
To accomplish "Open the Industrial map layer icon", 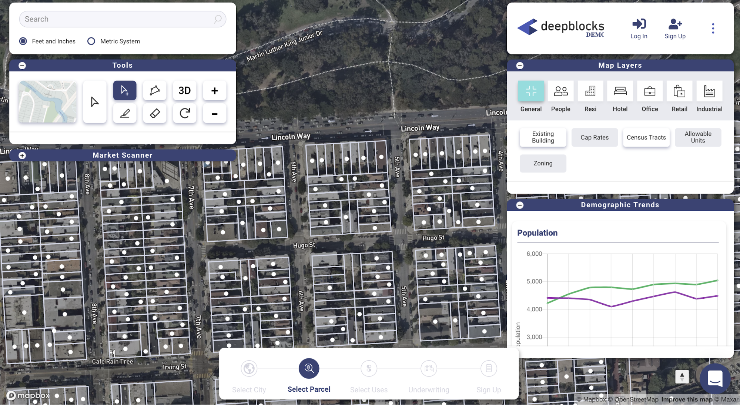I will (709, 91).
